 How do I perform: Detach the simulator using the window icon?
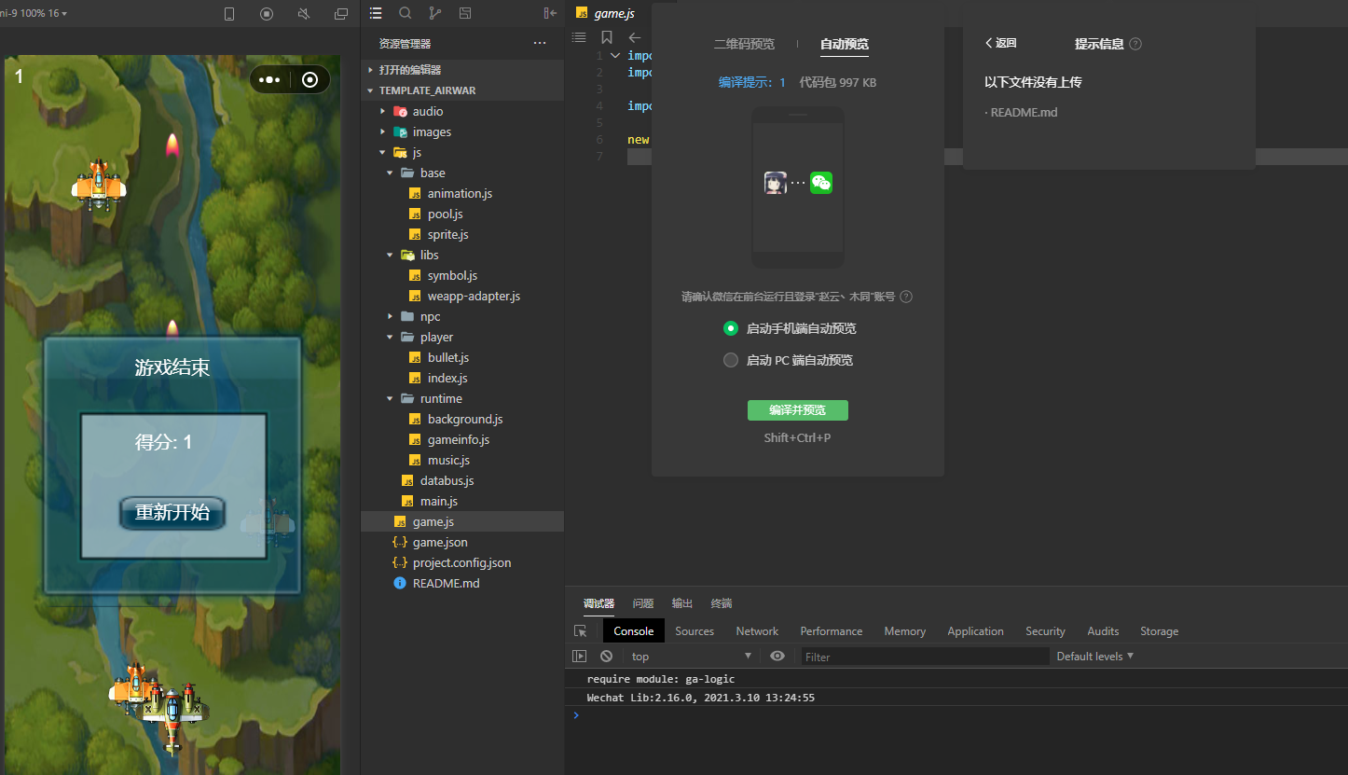pos(341,14)
